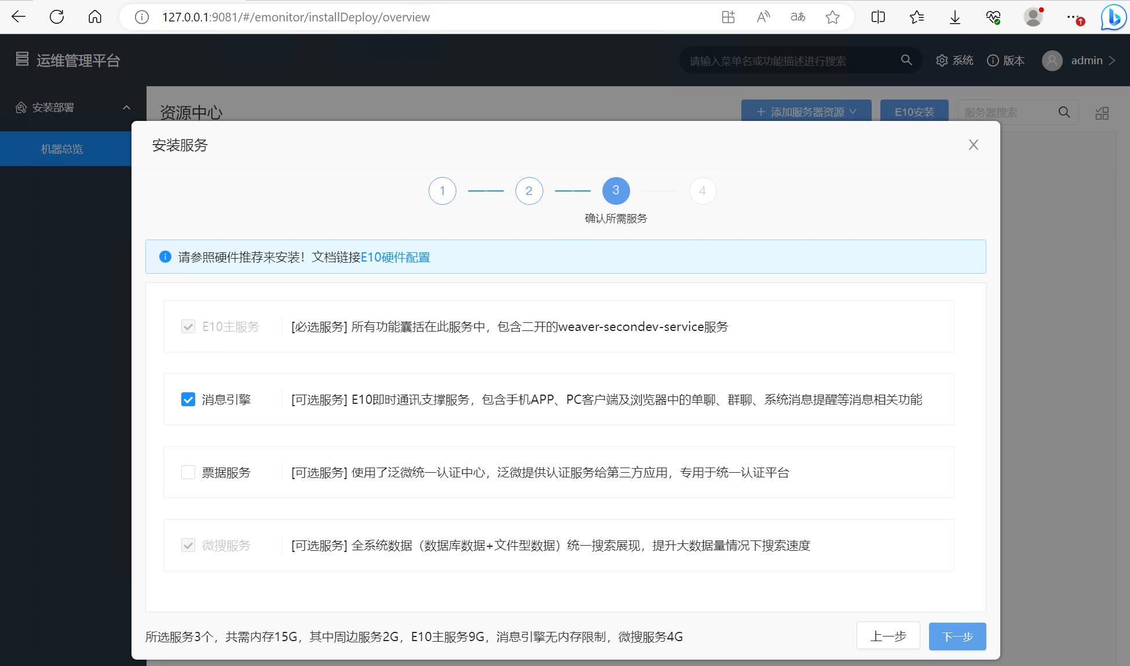1130x666 pixels.
Task: Click 上一步 to go back
Action: (888, 636)
